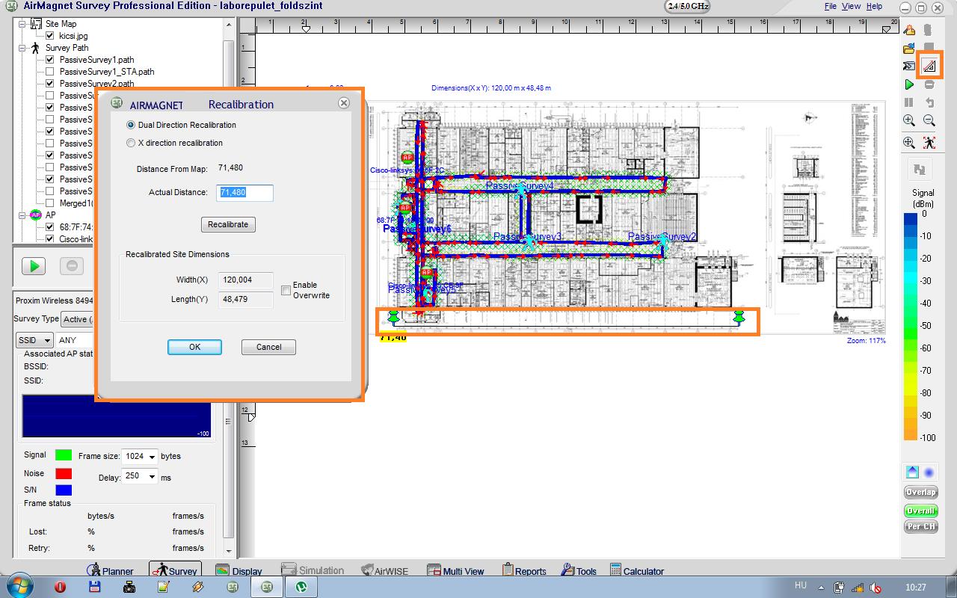Select Dual Direction Recalibration radio button
Viewport: 957px width, 598px height.
131,125
